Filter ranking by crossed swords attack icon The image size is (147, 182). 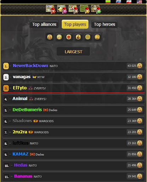click(59, 37)
